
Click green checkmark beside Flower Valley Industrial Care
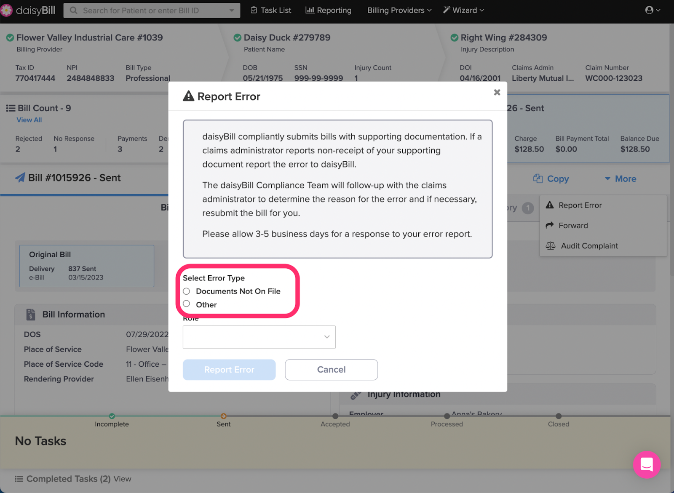10,38
